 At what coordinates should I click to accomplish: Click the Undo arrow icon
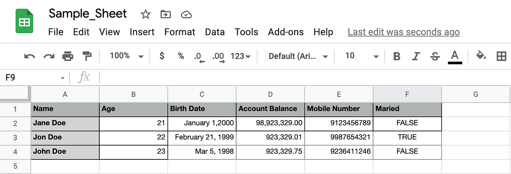30,56
